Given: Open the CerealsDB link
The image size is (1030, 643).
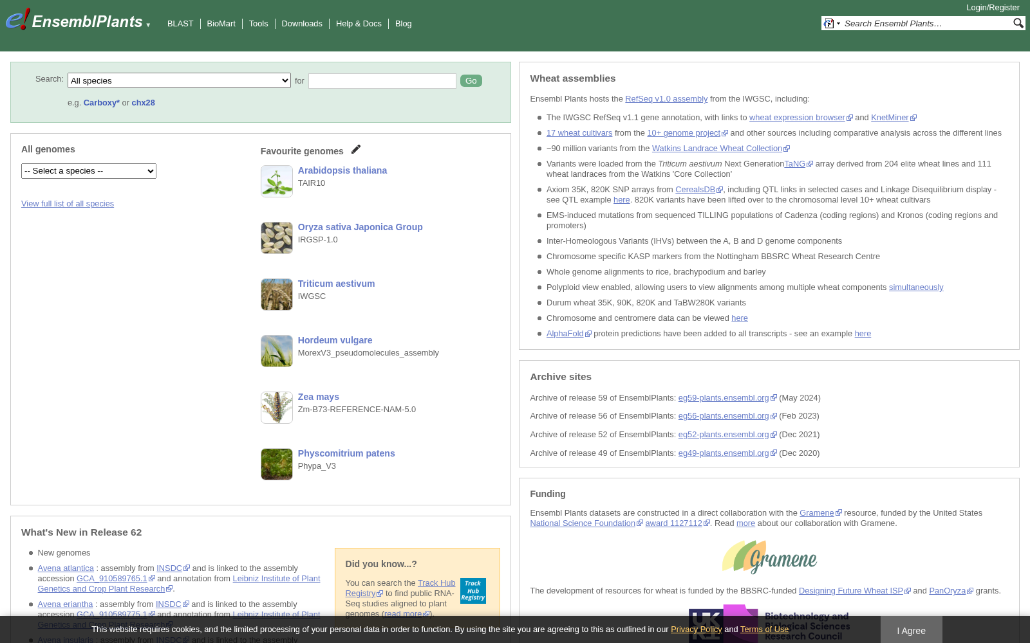Looking at the screenshot, I should (699, 190).
